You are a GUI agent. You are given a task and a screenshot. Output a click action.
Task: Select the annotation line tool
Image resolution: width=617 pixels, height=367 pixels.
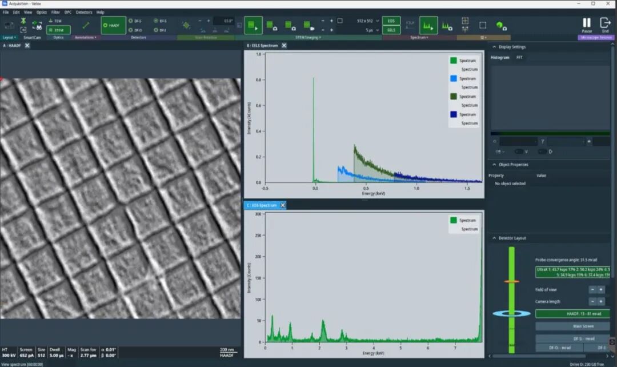(x=86, y=25)
